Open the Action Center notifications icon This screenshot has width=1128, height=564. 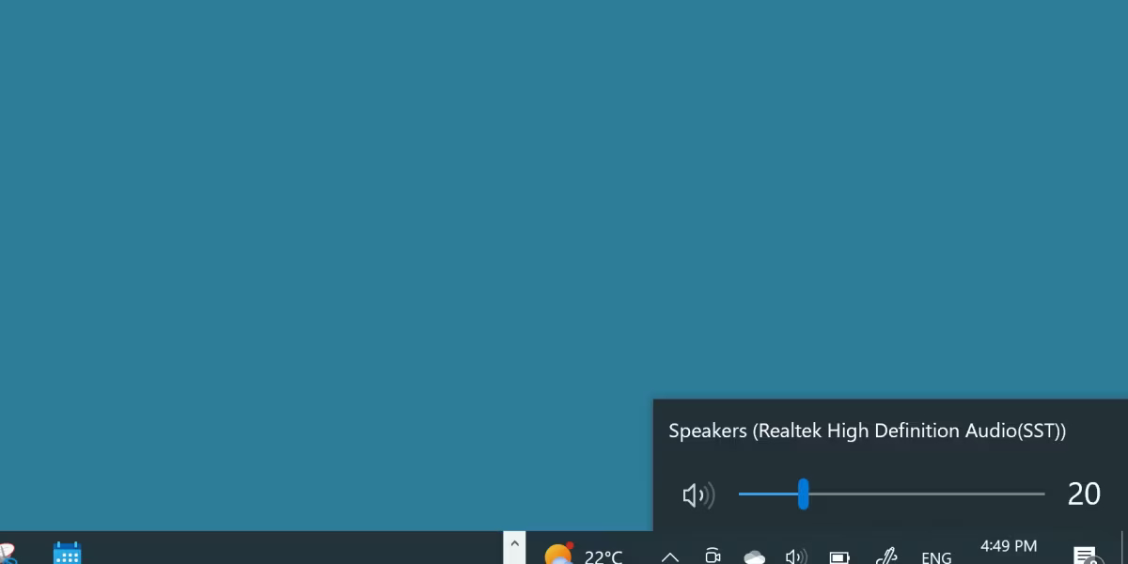(x=1086, y=556)
